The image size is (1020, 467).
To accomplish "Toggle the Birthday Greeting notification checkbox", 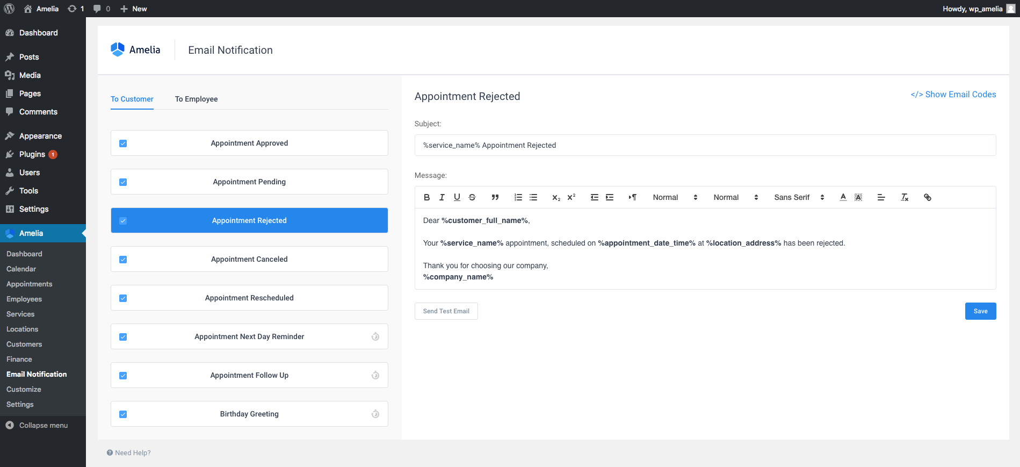I will [123, 414].
